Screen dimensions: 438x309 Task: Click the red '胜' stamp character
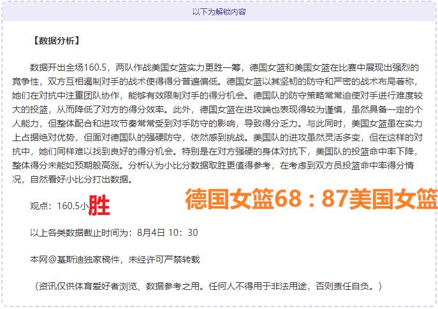coord(99,205)
